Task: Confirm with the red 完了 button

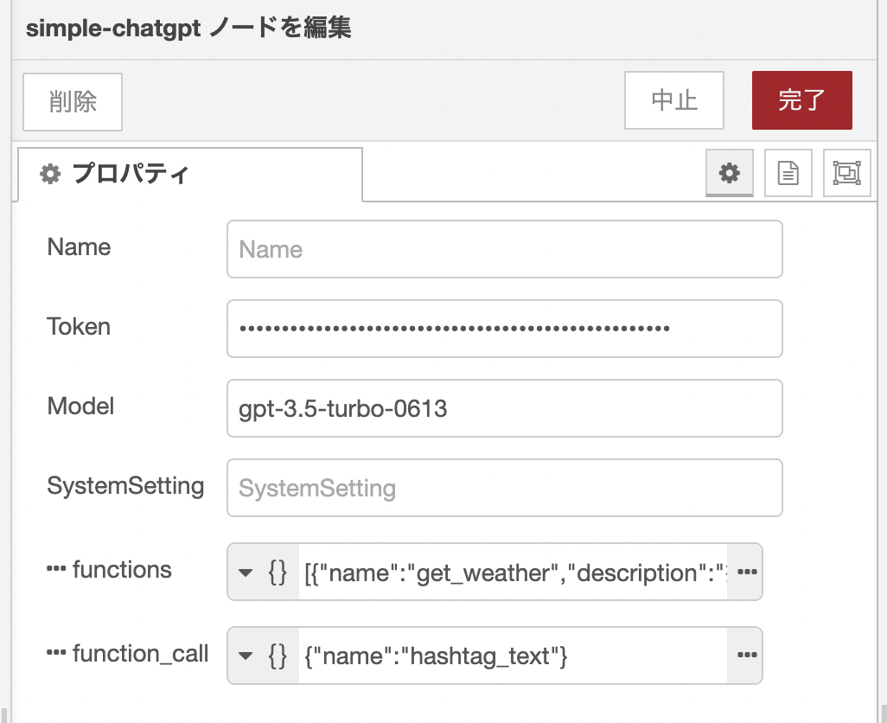Action: (801, 100)
